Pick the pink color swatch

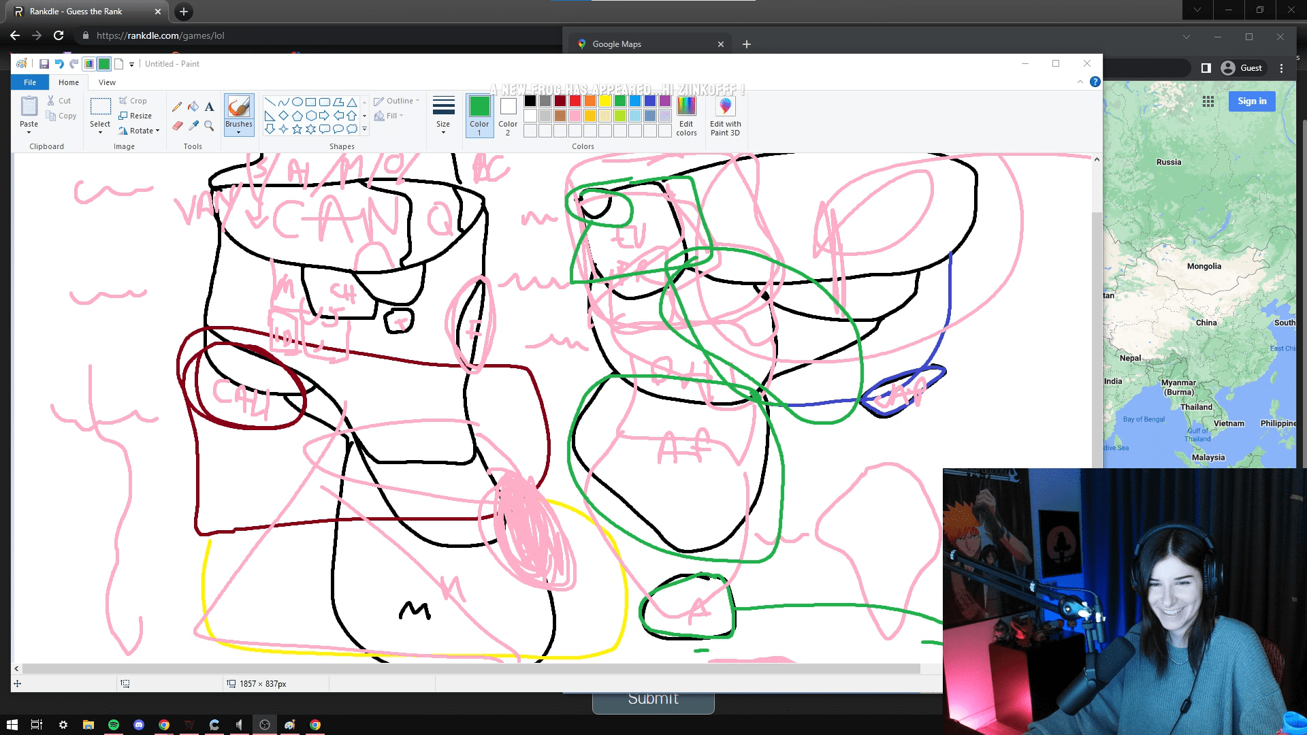tap(575, 116)
